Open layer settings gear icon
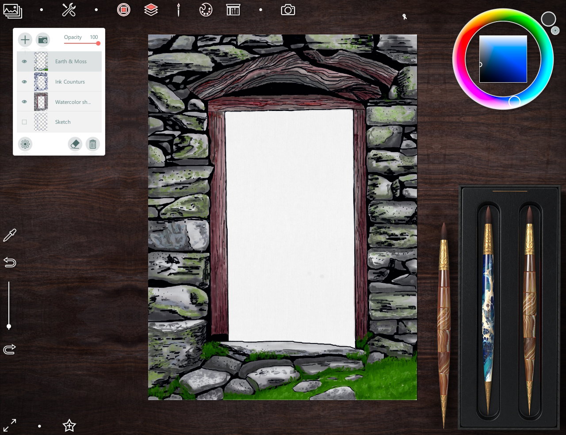566x435 pixels. pyautogui.click(x=25, y=144)
